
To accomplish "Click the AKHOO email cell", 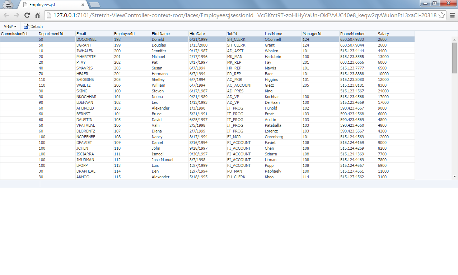I will pyautogui.click(x=94, y=177).
